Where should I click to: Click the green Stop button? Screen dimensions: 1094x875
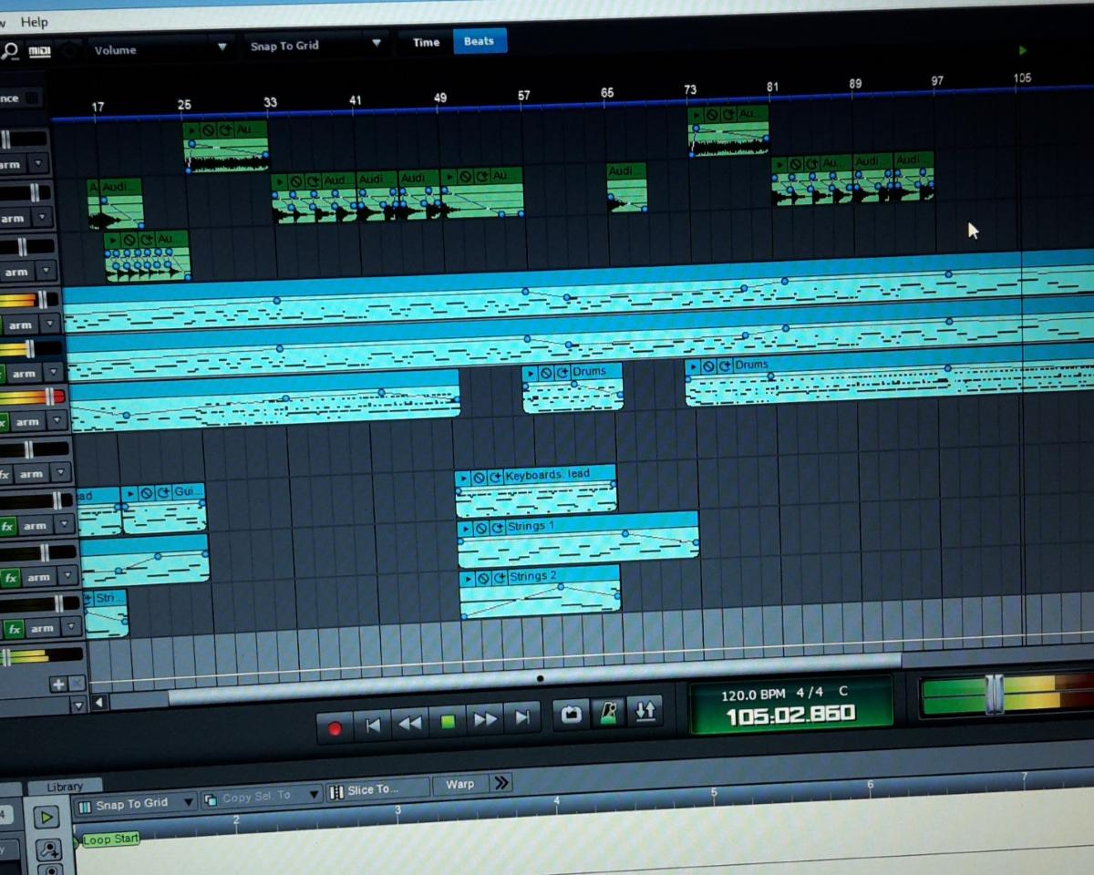click(x=448, y=722)
